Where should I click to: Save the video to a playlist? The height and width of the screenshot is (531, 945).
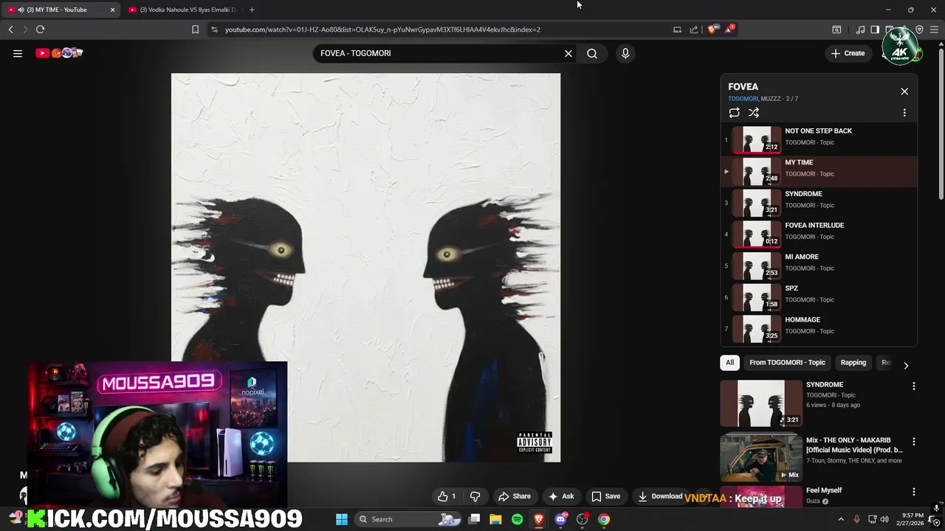(605, 496)
